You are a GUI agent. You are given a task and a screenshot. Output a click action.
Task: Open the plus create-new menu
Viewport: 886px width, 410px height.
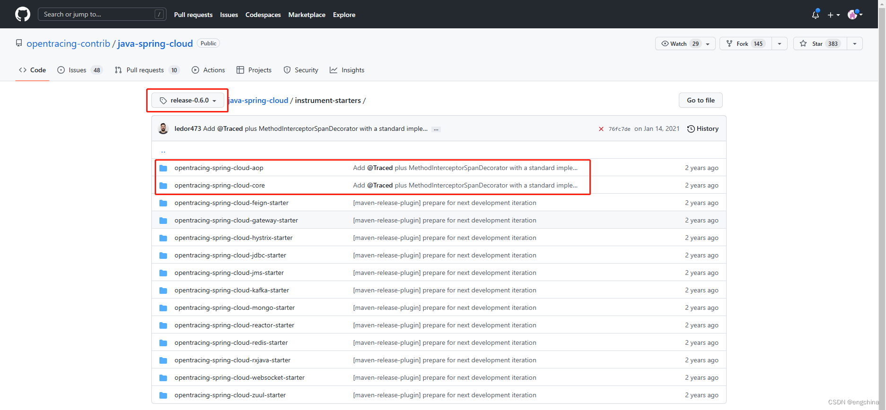(x=833, y=15)
